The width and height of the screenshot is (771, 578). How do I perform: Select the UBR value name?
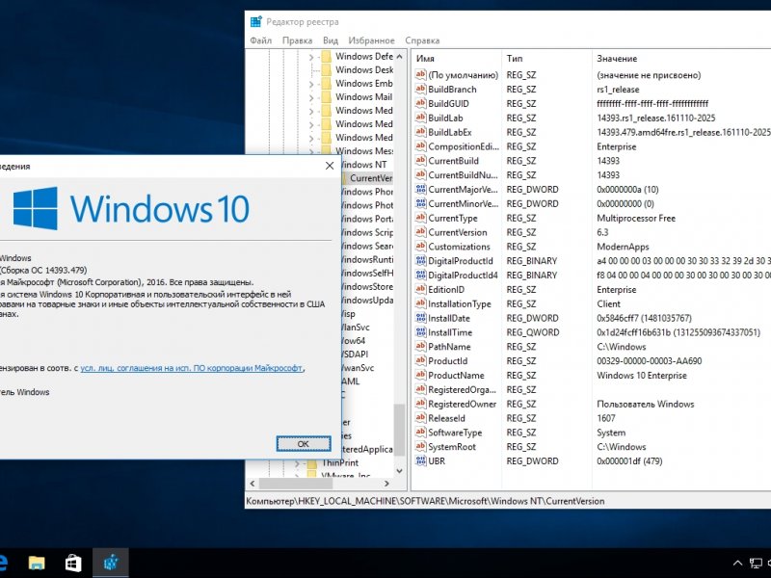437,461
